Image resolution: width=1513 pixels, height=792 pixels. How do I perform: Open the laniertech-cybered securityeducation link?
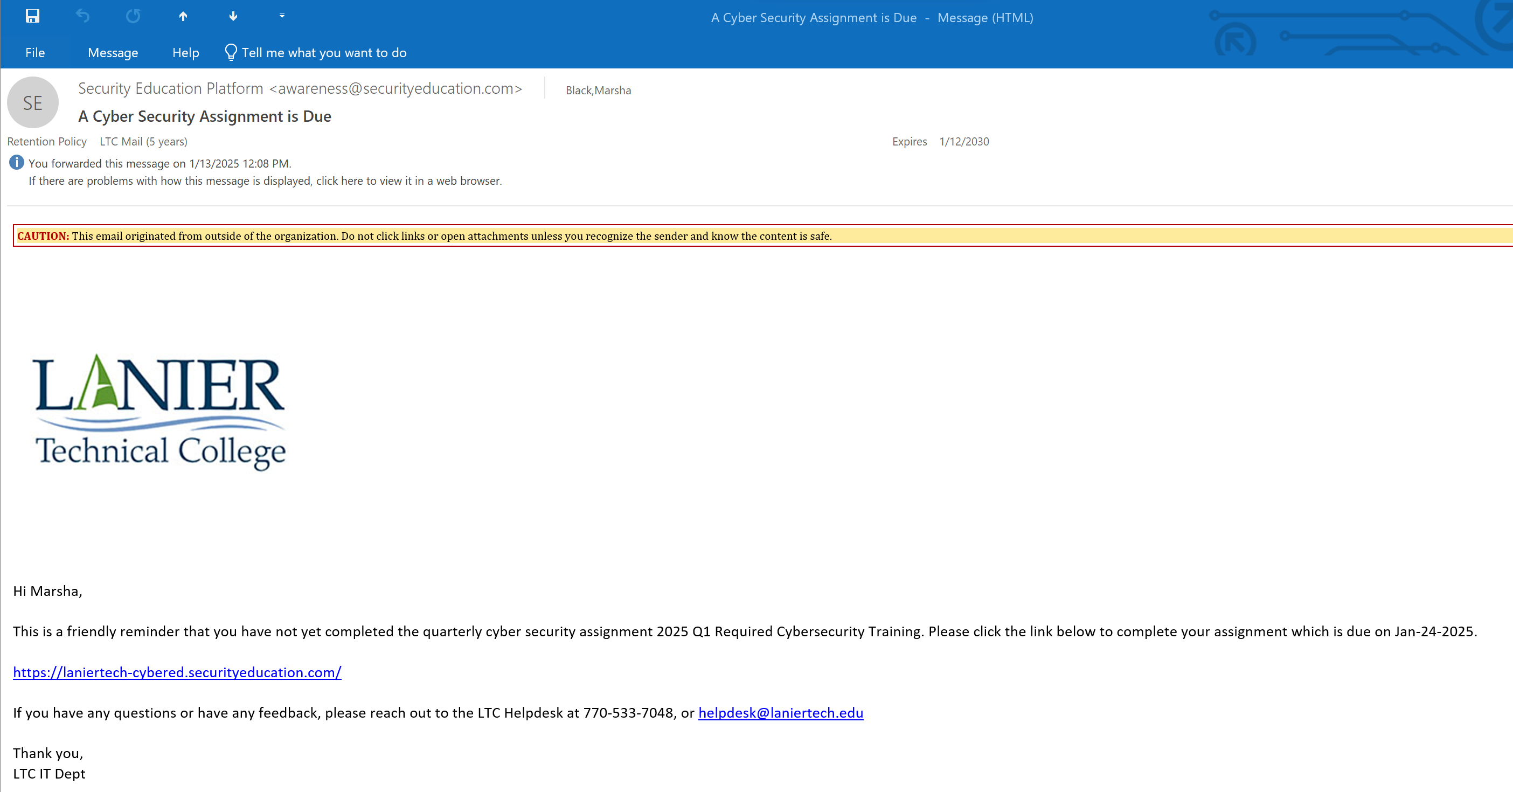(177, 672)
